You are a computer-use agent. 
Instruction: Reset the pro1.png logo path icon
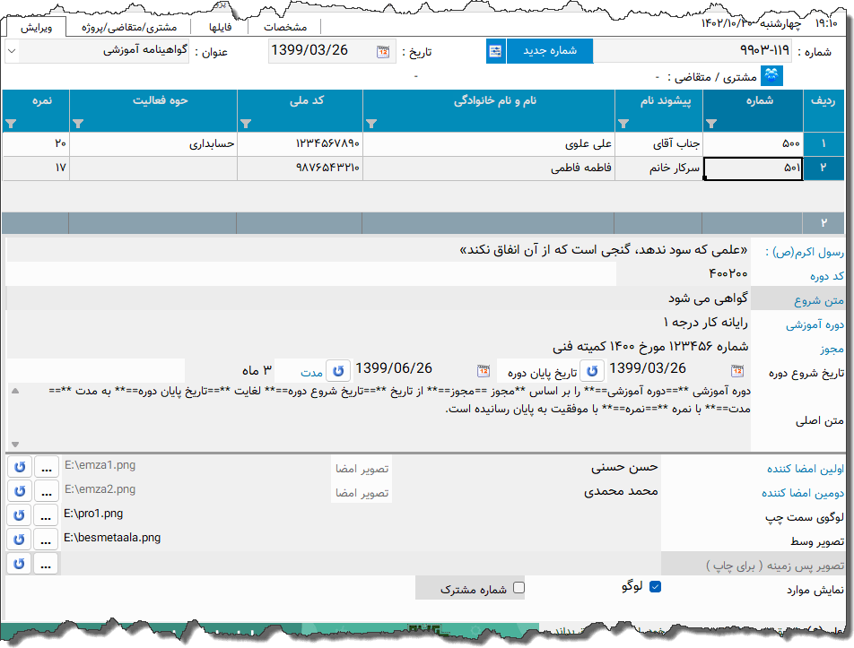(18, 514)
